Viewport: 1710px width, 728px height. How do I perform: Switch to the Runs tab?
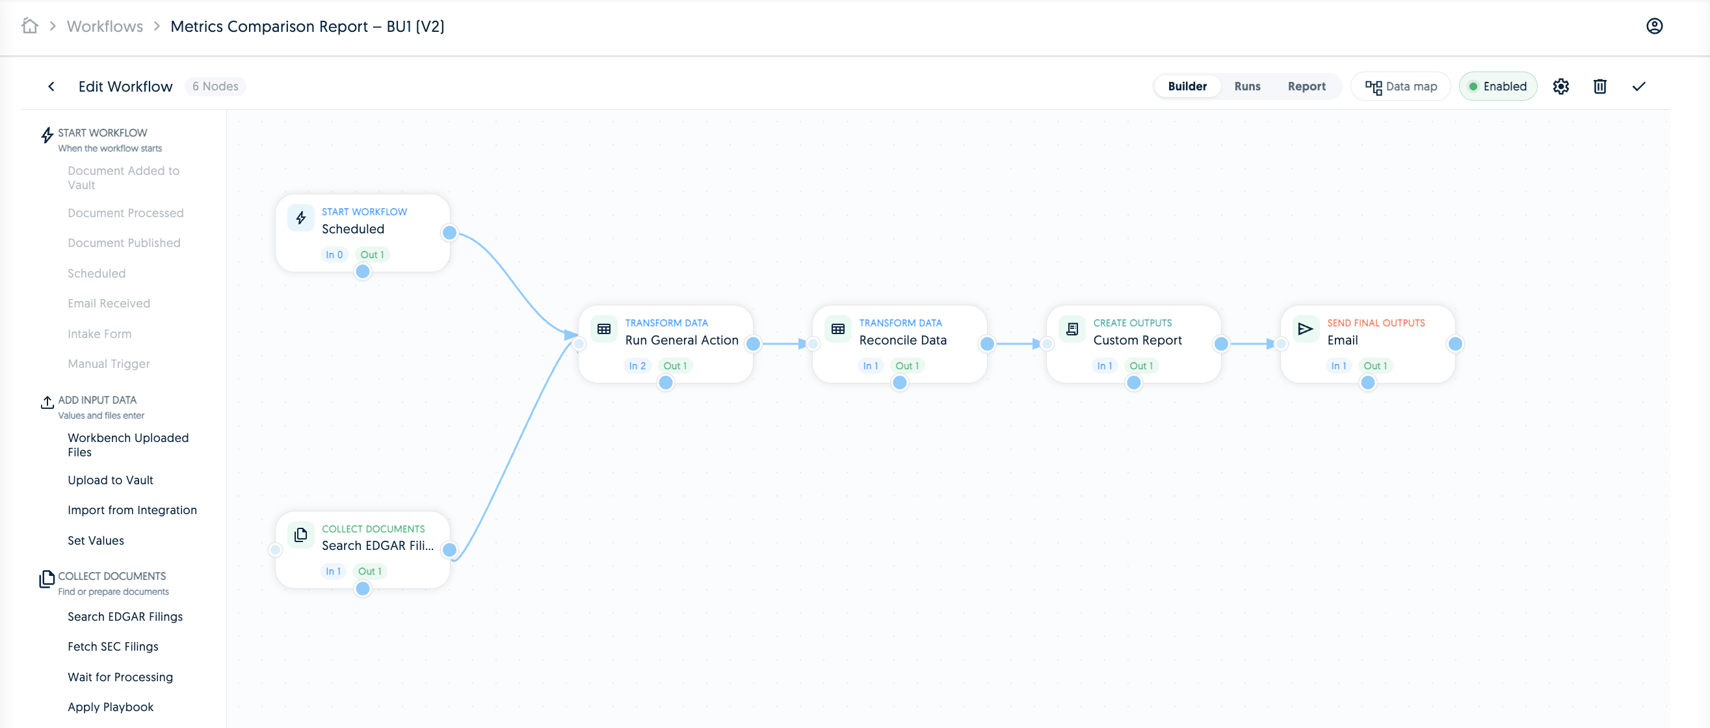click(x=1247, y=86)
